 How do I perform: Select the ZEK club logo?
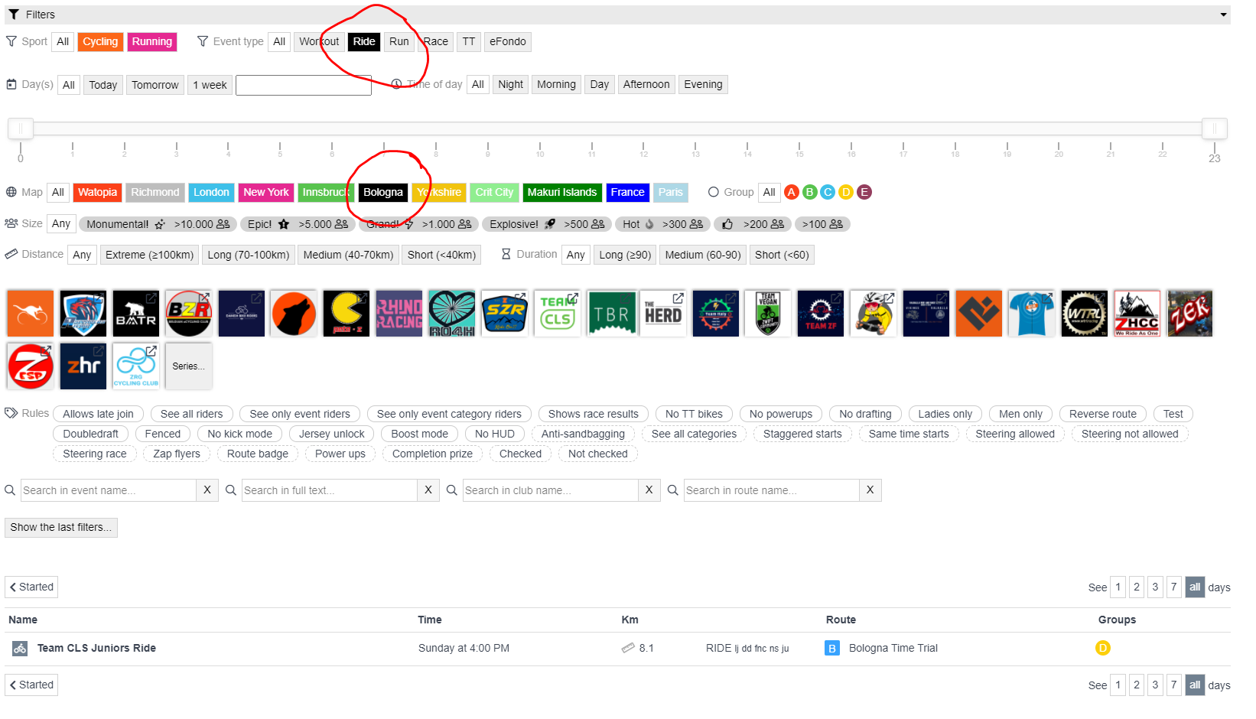point(1190,314)
